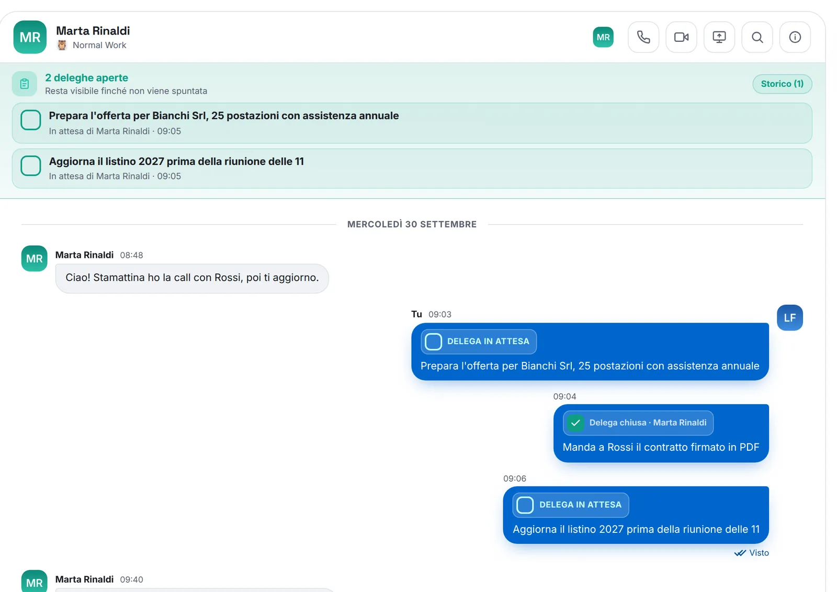Click the clipboard icon beside 2 deleghe aperte

[x=25, y=84]
